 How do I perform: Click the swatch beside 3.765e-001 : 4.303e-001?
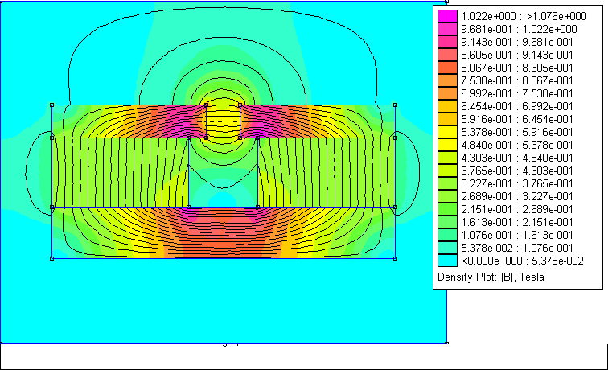pyautogui.click(x=447, y=171)
